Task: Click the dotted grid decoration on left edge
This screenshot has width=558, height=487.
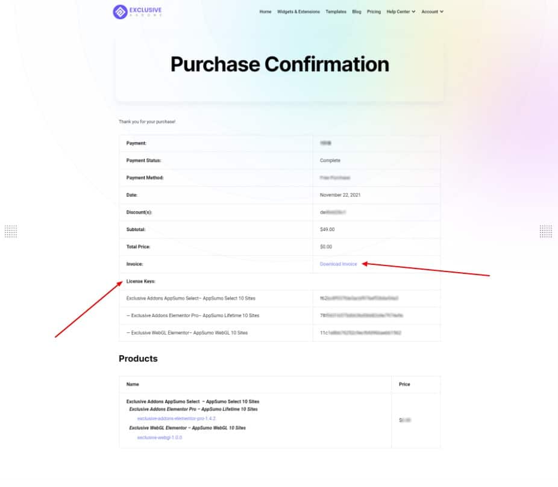Action: (11, 231)
